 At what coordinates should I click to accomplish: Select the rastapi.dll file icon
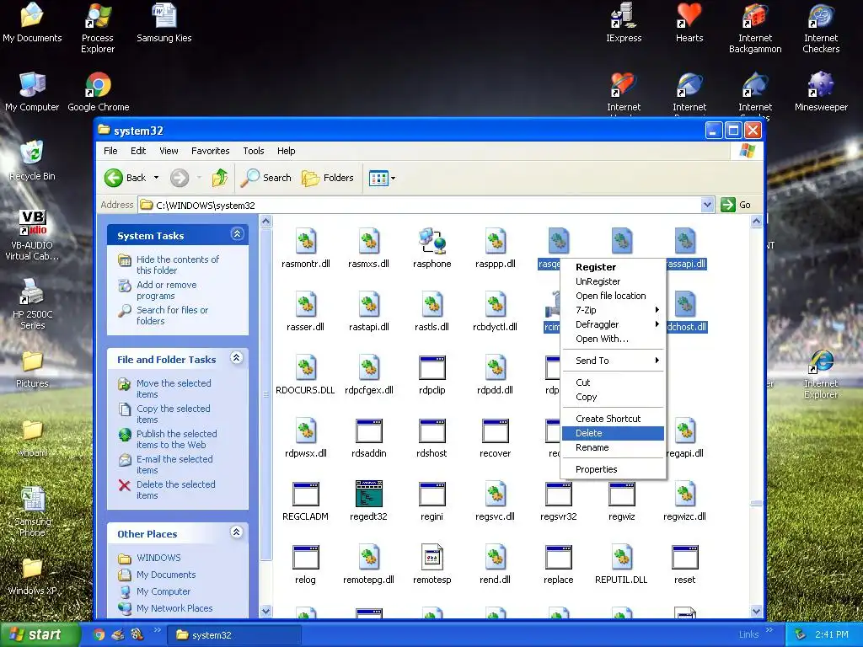369,305
